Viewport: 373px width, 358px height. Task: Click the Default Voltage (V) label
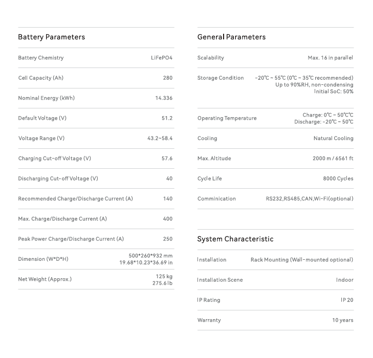click(x=42, y=119)
